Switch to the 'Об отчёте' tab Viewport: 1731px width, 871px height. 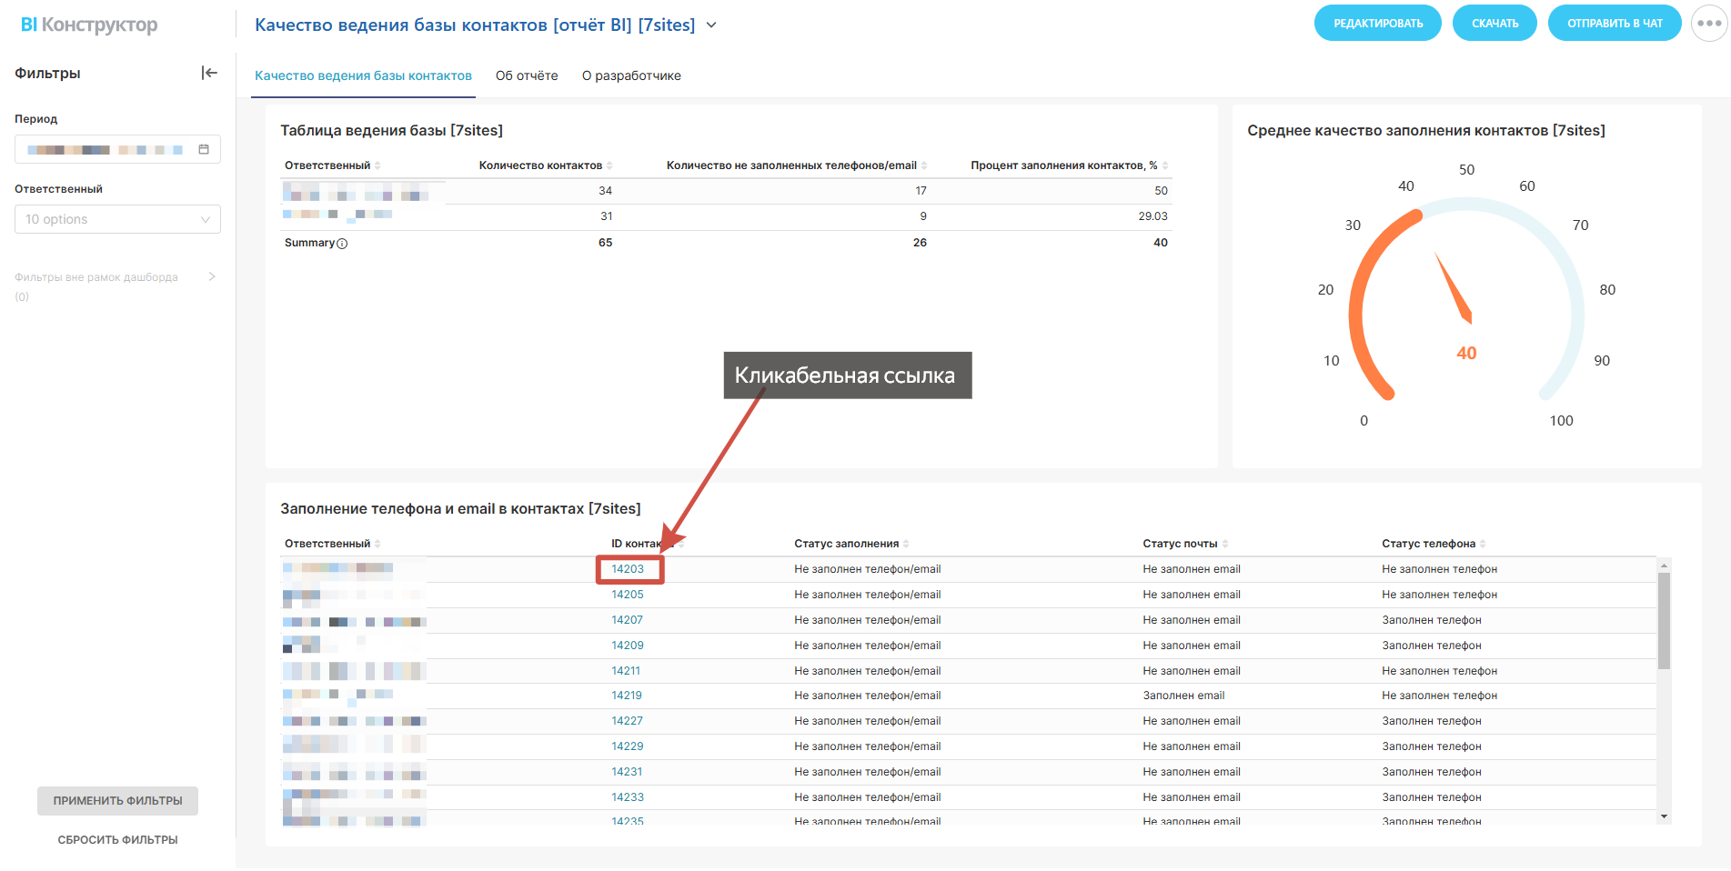coord(527,75)
